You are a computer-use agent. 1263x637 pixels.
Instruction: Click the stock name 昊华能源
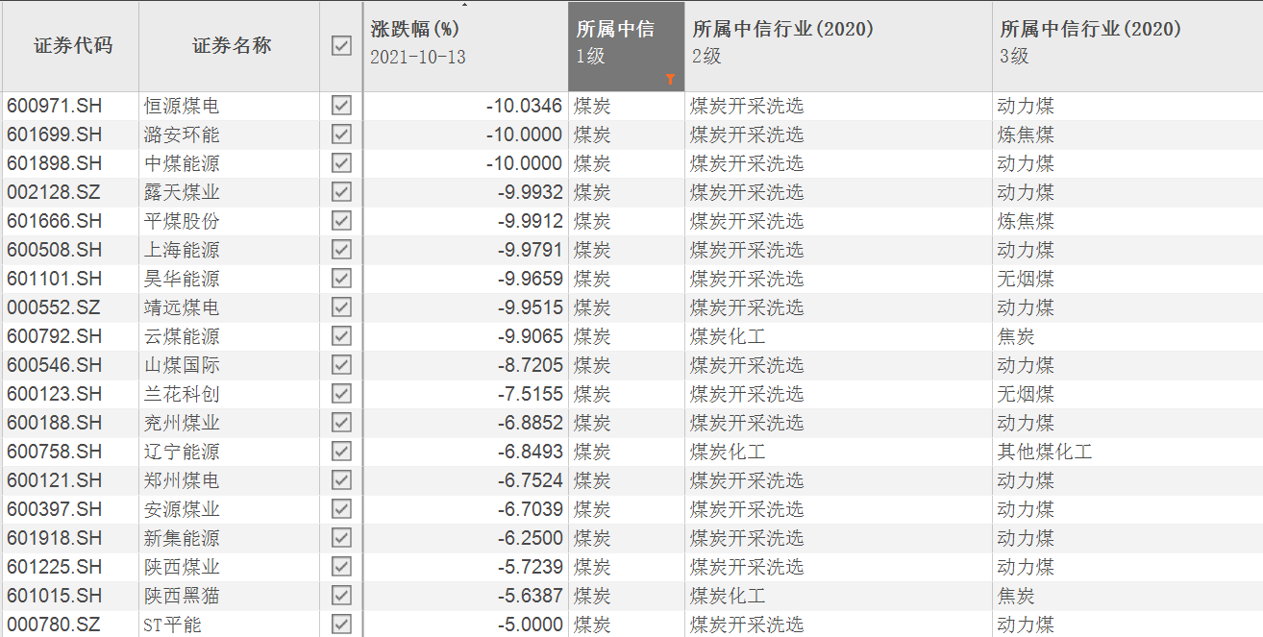(182, 279)
